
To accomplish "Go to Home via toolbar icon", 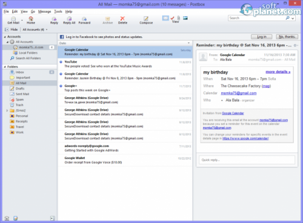I will tap(31, 20).
